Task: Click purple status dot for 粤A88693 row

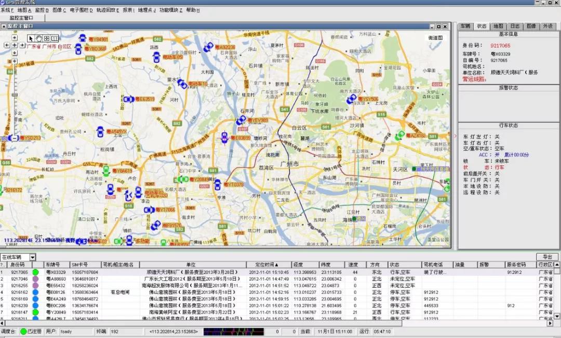Action: coord(36,279)
